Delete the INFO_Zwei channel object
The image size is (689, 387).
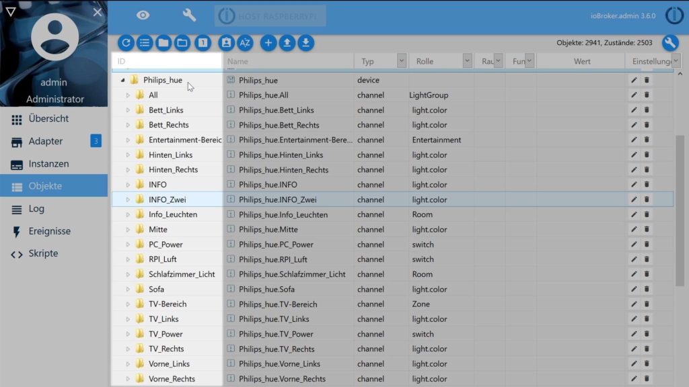pos(647,199)
